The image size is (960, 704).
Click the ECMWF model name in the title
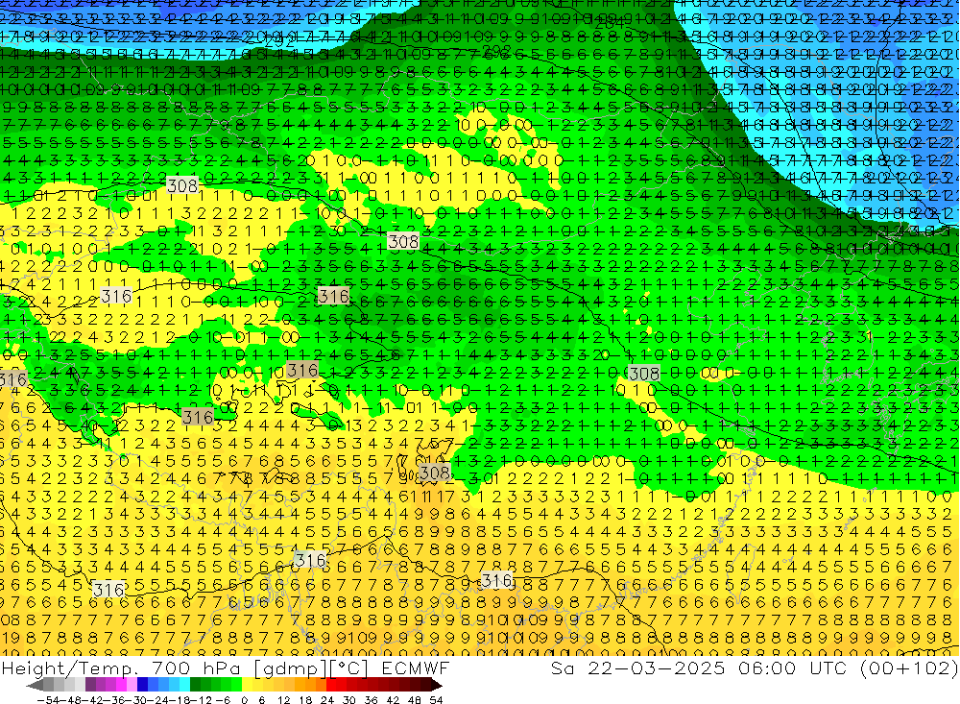coord(416,668)
